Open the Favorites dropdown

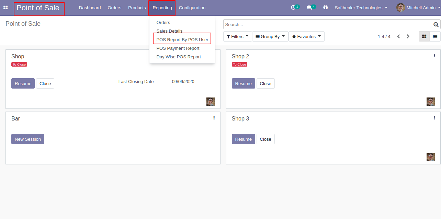pos(306,36)
